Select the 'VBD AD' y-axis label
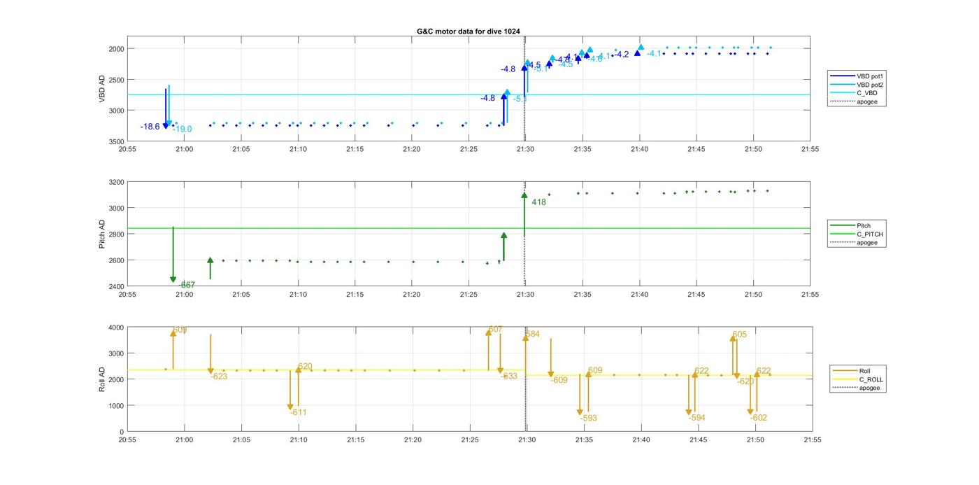This screenshot has height=485, width=979. click(102, 90)
